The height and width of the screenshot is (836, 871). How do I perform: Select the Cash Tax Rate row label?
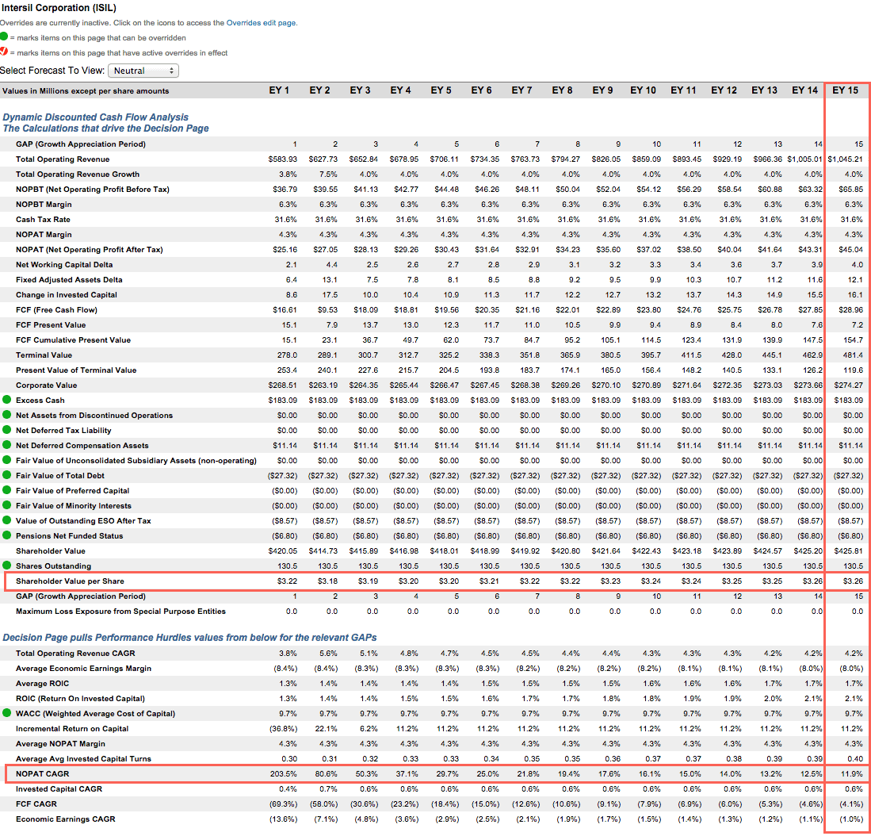(x=43, y=220)
